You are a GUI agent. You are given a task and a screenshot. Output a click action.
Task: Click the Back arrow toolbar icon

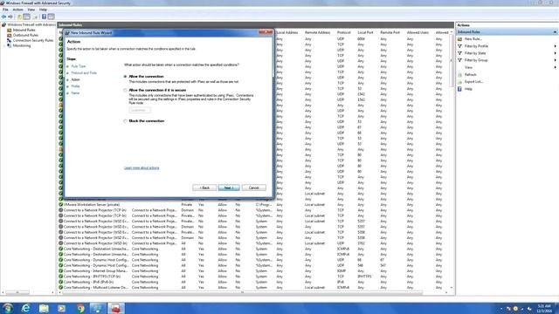click(x=3, y=17)
